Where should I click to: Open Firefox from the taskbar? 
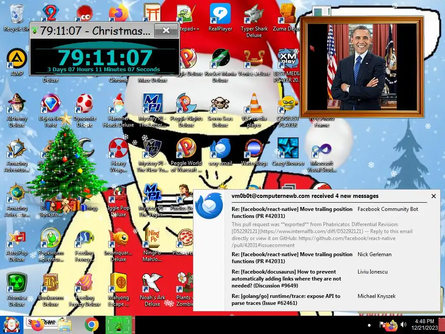[x=37, y=325]
